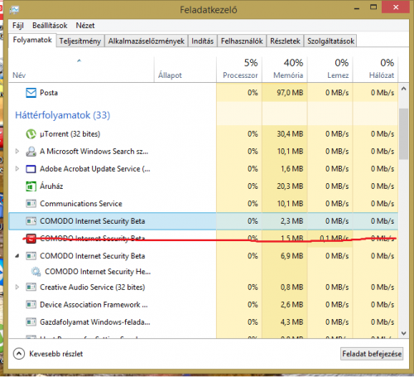
Task: Click the green µTorrent icon
Action: point(31,134)
